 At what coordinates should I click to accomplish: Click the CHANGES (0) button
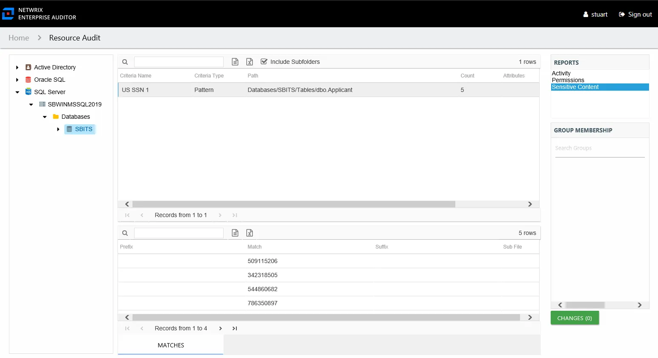point(575,318)
